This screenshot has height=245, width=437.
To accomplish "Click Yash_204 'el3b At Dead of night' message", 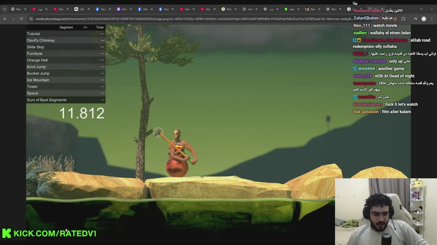I will pos(384,76).
